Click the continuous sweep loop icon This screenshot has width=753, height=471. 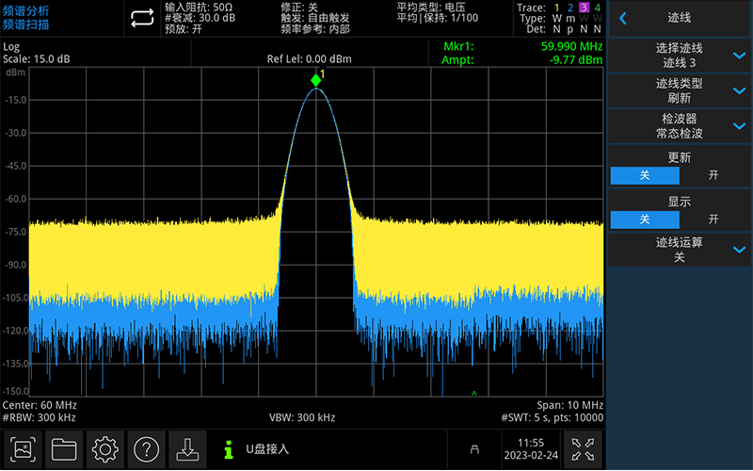click(141, 18)
